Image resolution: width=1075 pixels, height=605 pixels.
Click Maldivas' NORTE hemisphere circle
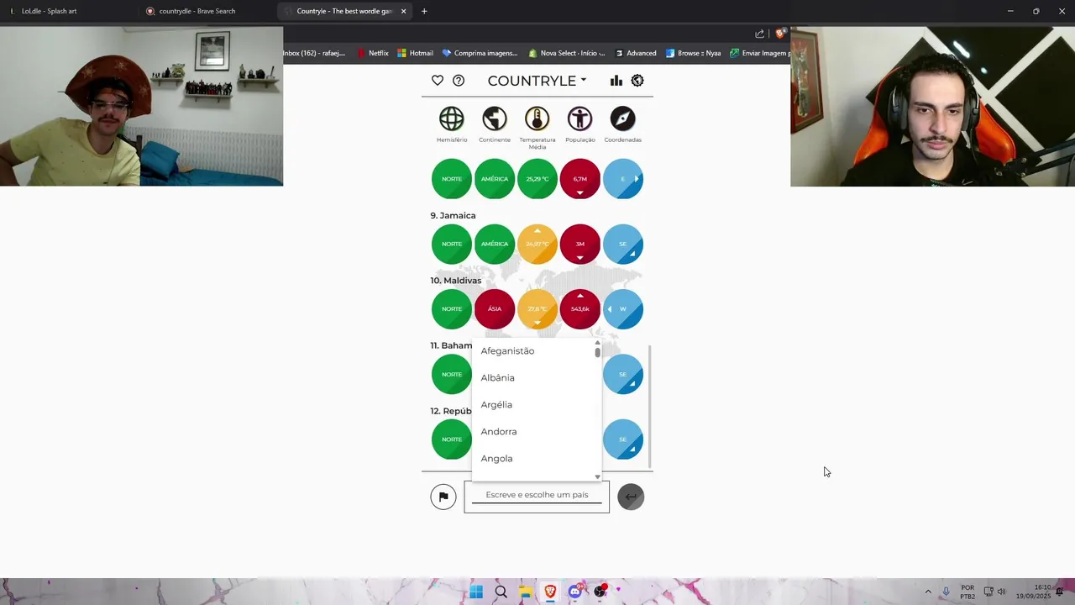click(x=452, y=309)
